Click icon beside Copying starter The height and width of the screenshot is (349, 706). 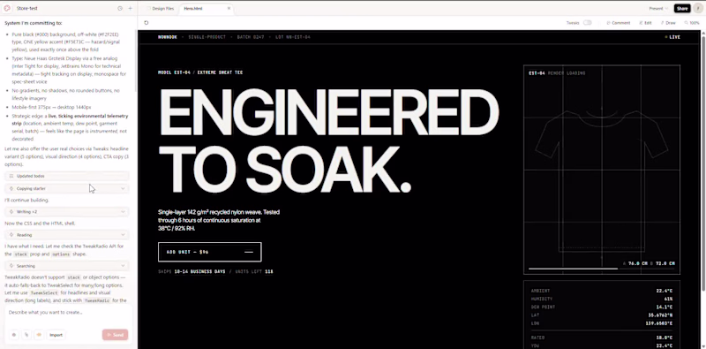point(11,188)
